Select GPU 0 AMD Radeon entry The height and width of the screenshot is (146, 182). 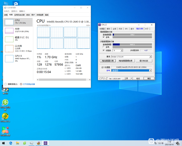coord(18,59)
